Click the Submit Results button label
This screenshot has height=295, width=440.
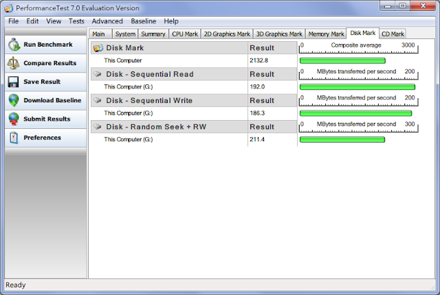click(x=47, y=119)
